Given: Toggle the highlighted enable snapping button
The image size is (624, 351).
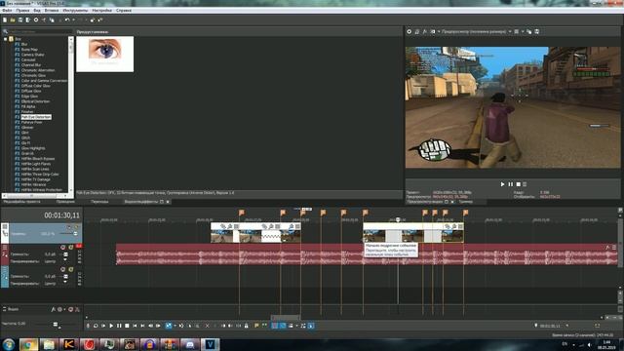Looking at the screenshot, I should [x=275, y=326].
